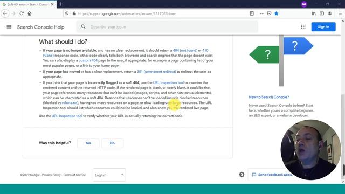Toggle dark mode brightness icon
The image size is (345, 194).
pyautogui.click(x=241, y=175)
